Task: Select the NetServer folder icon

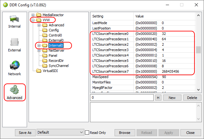Action: 45,50
